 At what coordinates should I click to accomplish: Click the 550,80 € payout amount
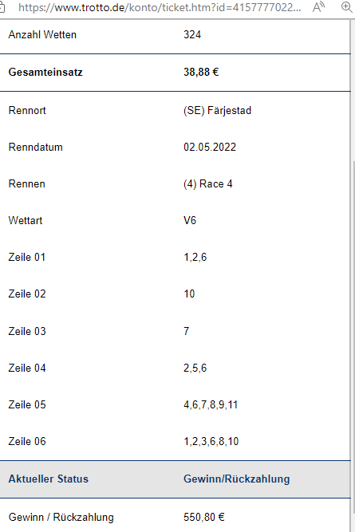[x=203, y=517]
